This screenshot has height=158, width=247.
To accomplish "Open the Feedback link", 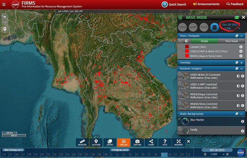I will pos(235,4).
